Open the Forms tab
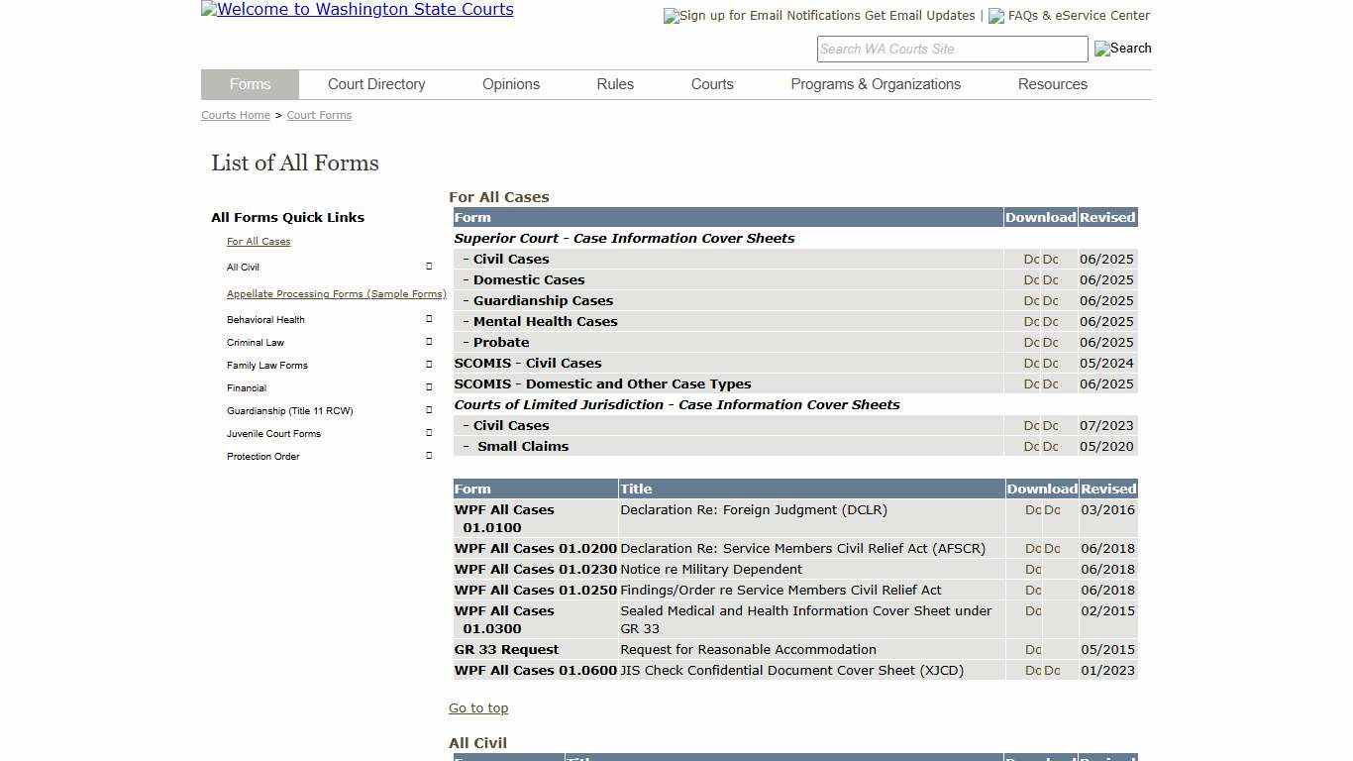 tap(250, 84)
